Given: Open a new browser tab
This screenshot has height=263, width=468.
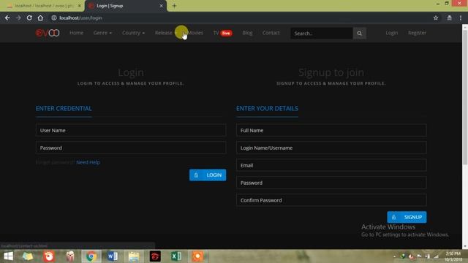Looking at the screenshot, I should [x=174, y=6].
